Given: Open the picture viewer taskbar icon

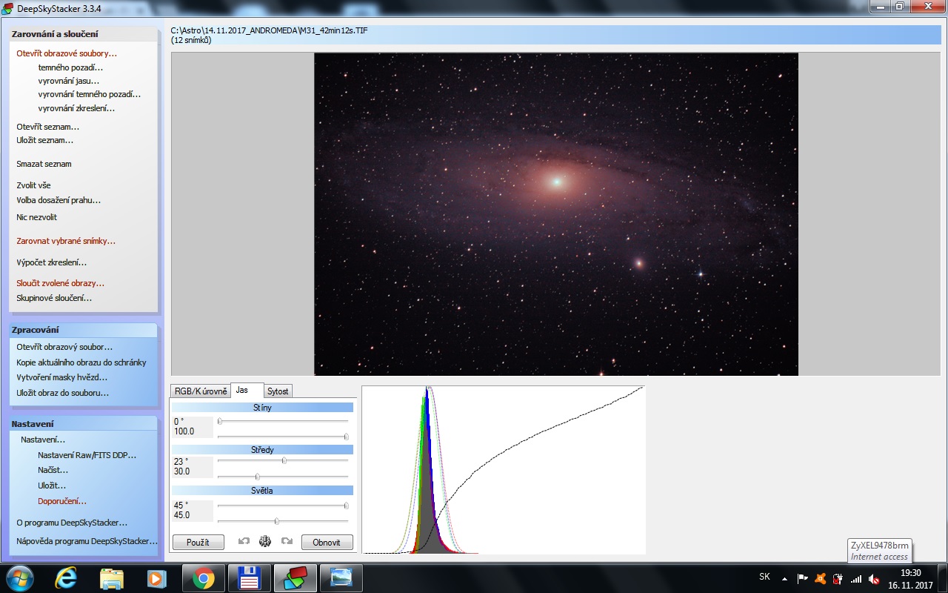Looking at the screenshot, I should [341, 577].
